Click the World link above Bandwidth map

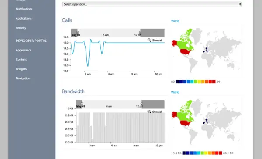tap(175, 92)
